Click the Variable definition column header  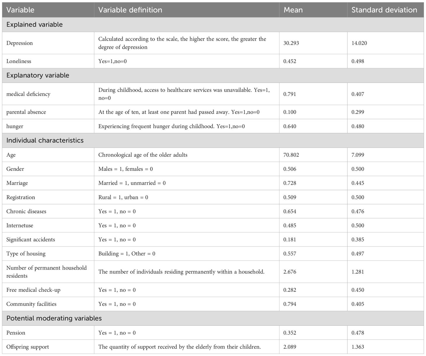pos(130,10)
